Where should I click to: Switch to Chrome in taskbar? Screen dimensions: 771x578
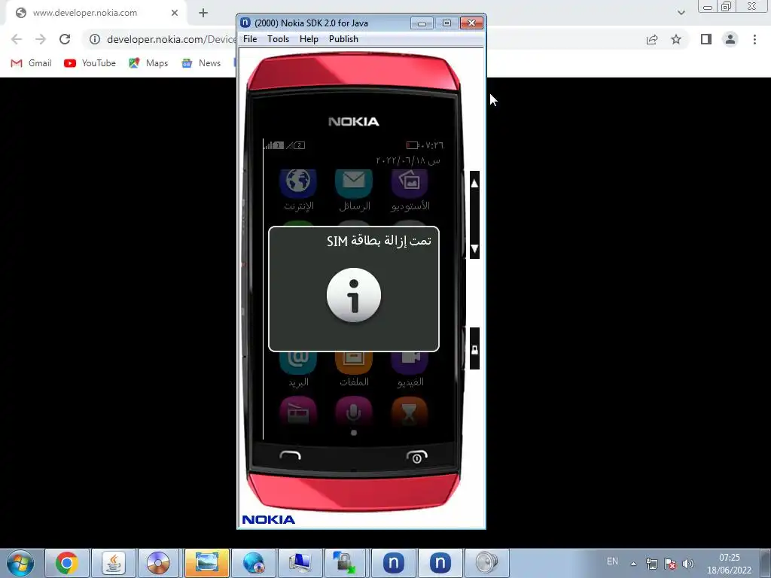point(66,563)
